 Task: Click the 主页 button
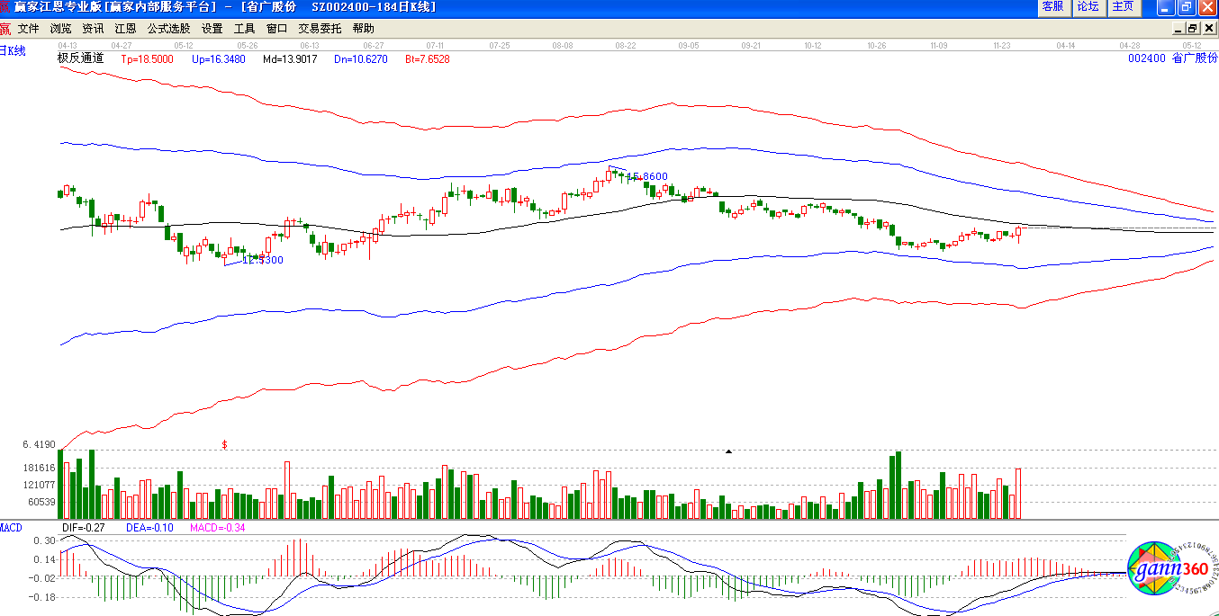1123,7
